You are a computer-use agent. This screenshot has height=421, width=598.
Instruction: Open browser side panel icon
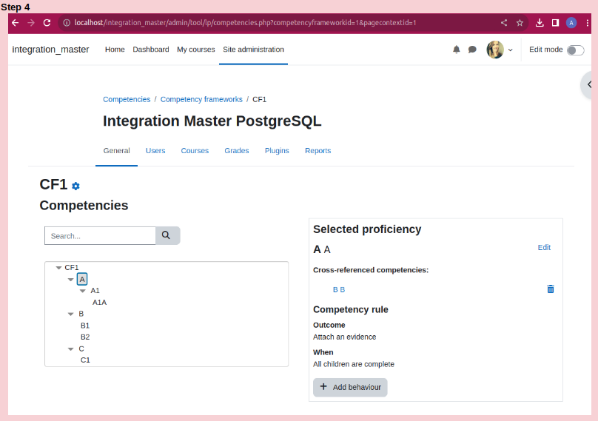[555, 23]
